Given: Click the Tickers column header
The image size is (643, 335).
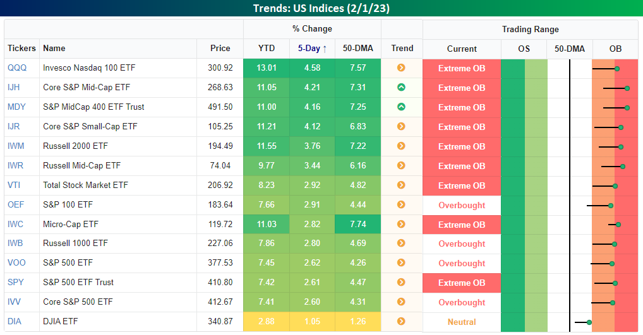Looking at the screenshot, I should 21,48.
